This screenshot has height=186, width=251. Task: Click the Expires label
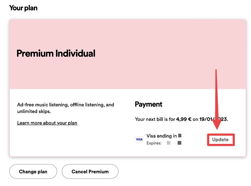[x=154, y=143]
